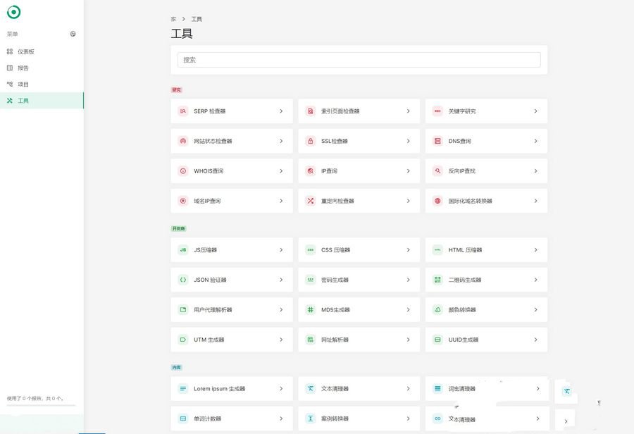The height and width of the screenshot is (434, 634).
Task: Click the SSL检查器 lock icon
Action: tap(310, 141)
